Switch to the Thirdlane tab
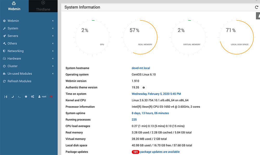Image resolution: width=260 pixels, height=155 pixels. tap(43, 6)
